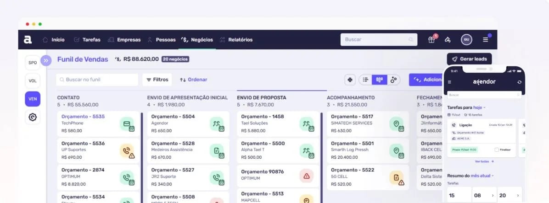Image resolution: width=549 pixels, height=203 pixels.
Task: Expand the hoje dropdown in mobile Tarefas
Action: 480,108
